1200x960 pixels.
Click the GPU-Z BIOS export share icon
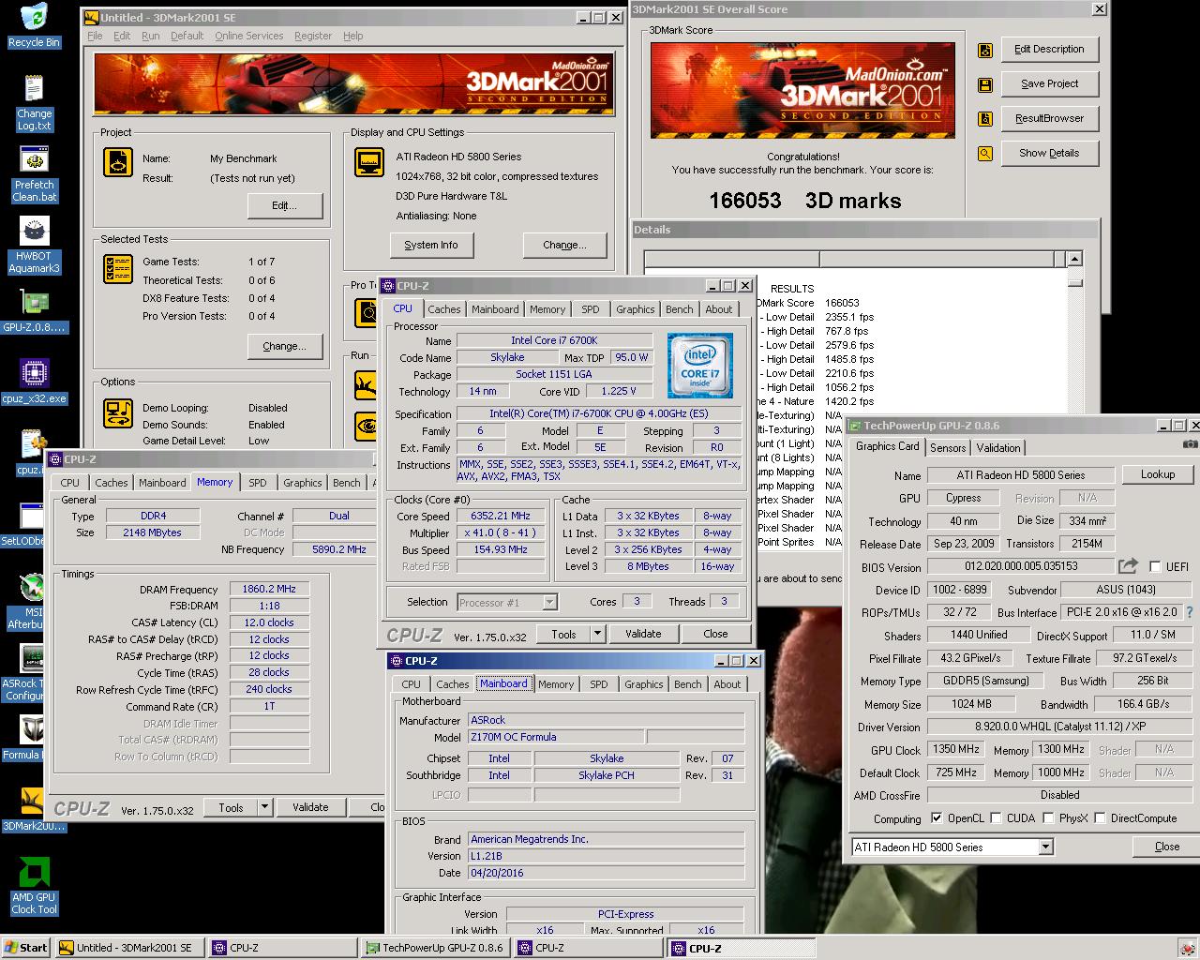click(1128, 565)
